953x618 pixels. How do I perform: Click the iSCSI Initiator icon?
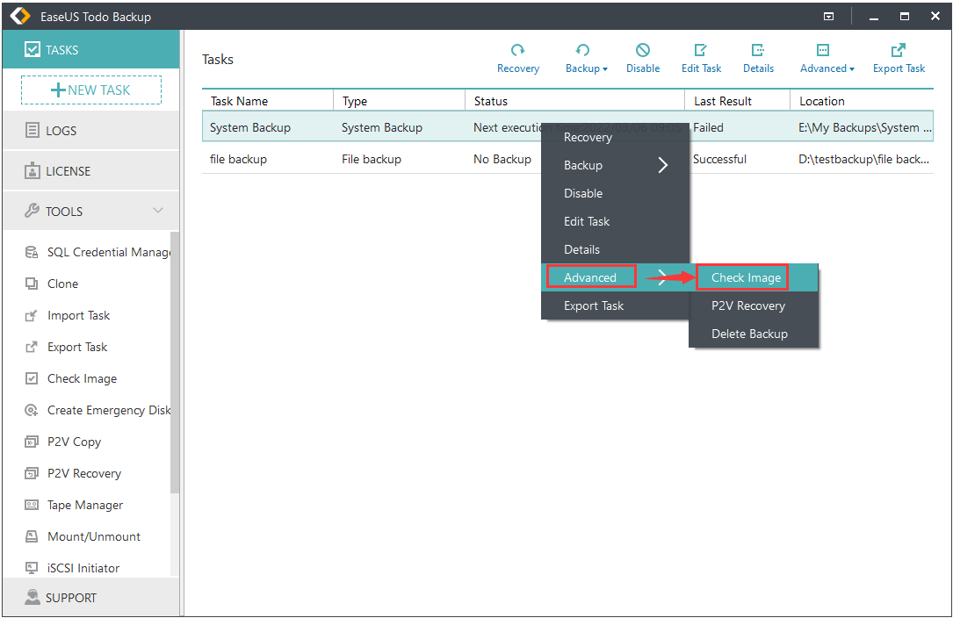pos(32,568)
